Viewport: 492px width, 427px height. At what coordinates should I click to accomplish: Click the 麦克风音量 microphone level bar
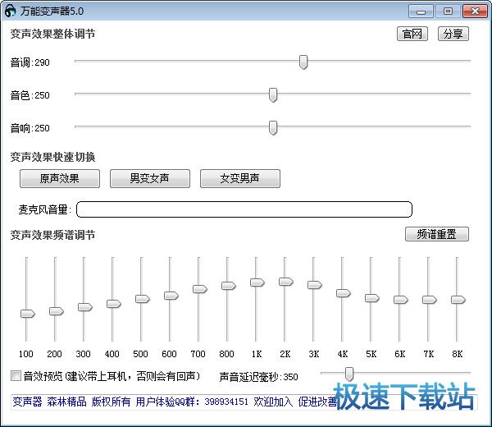(244, 209)
